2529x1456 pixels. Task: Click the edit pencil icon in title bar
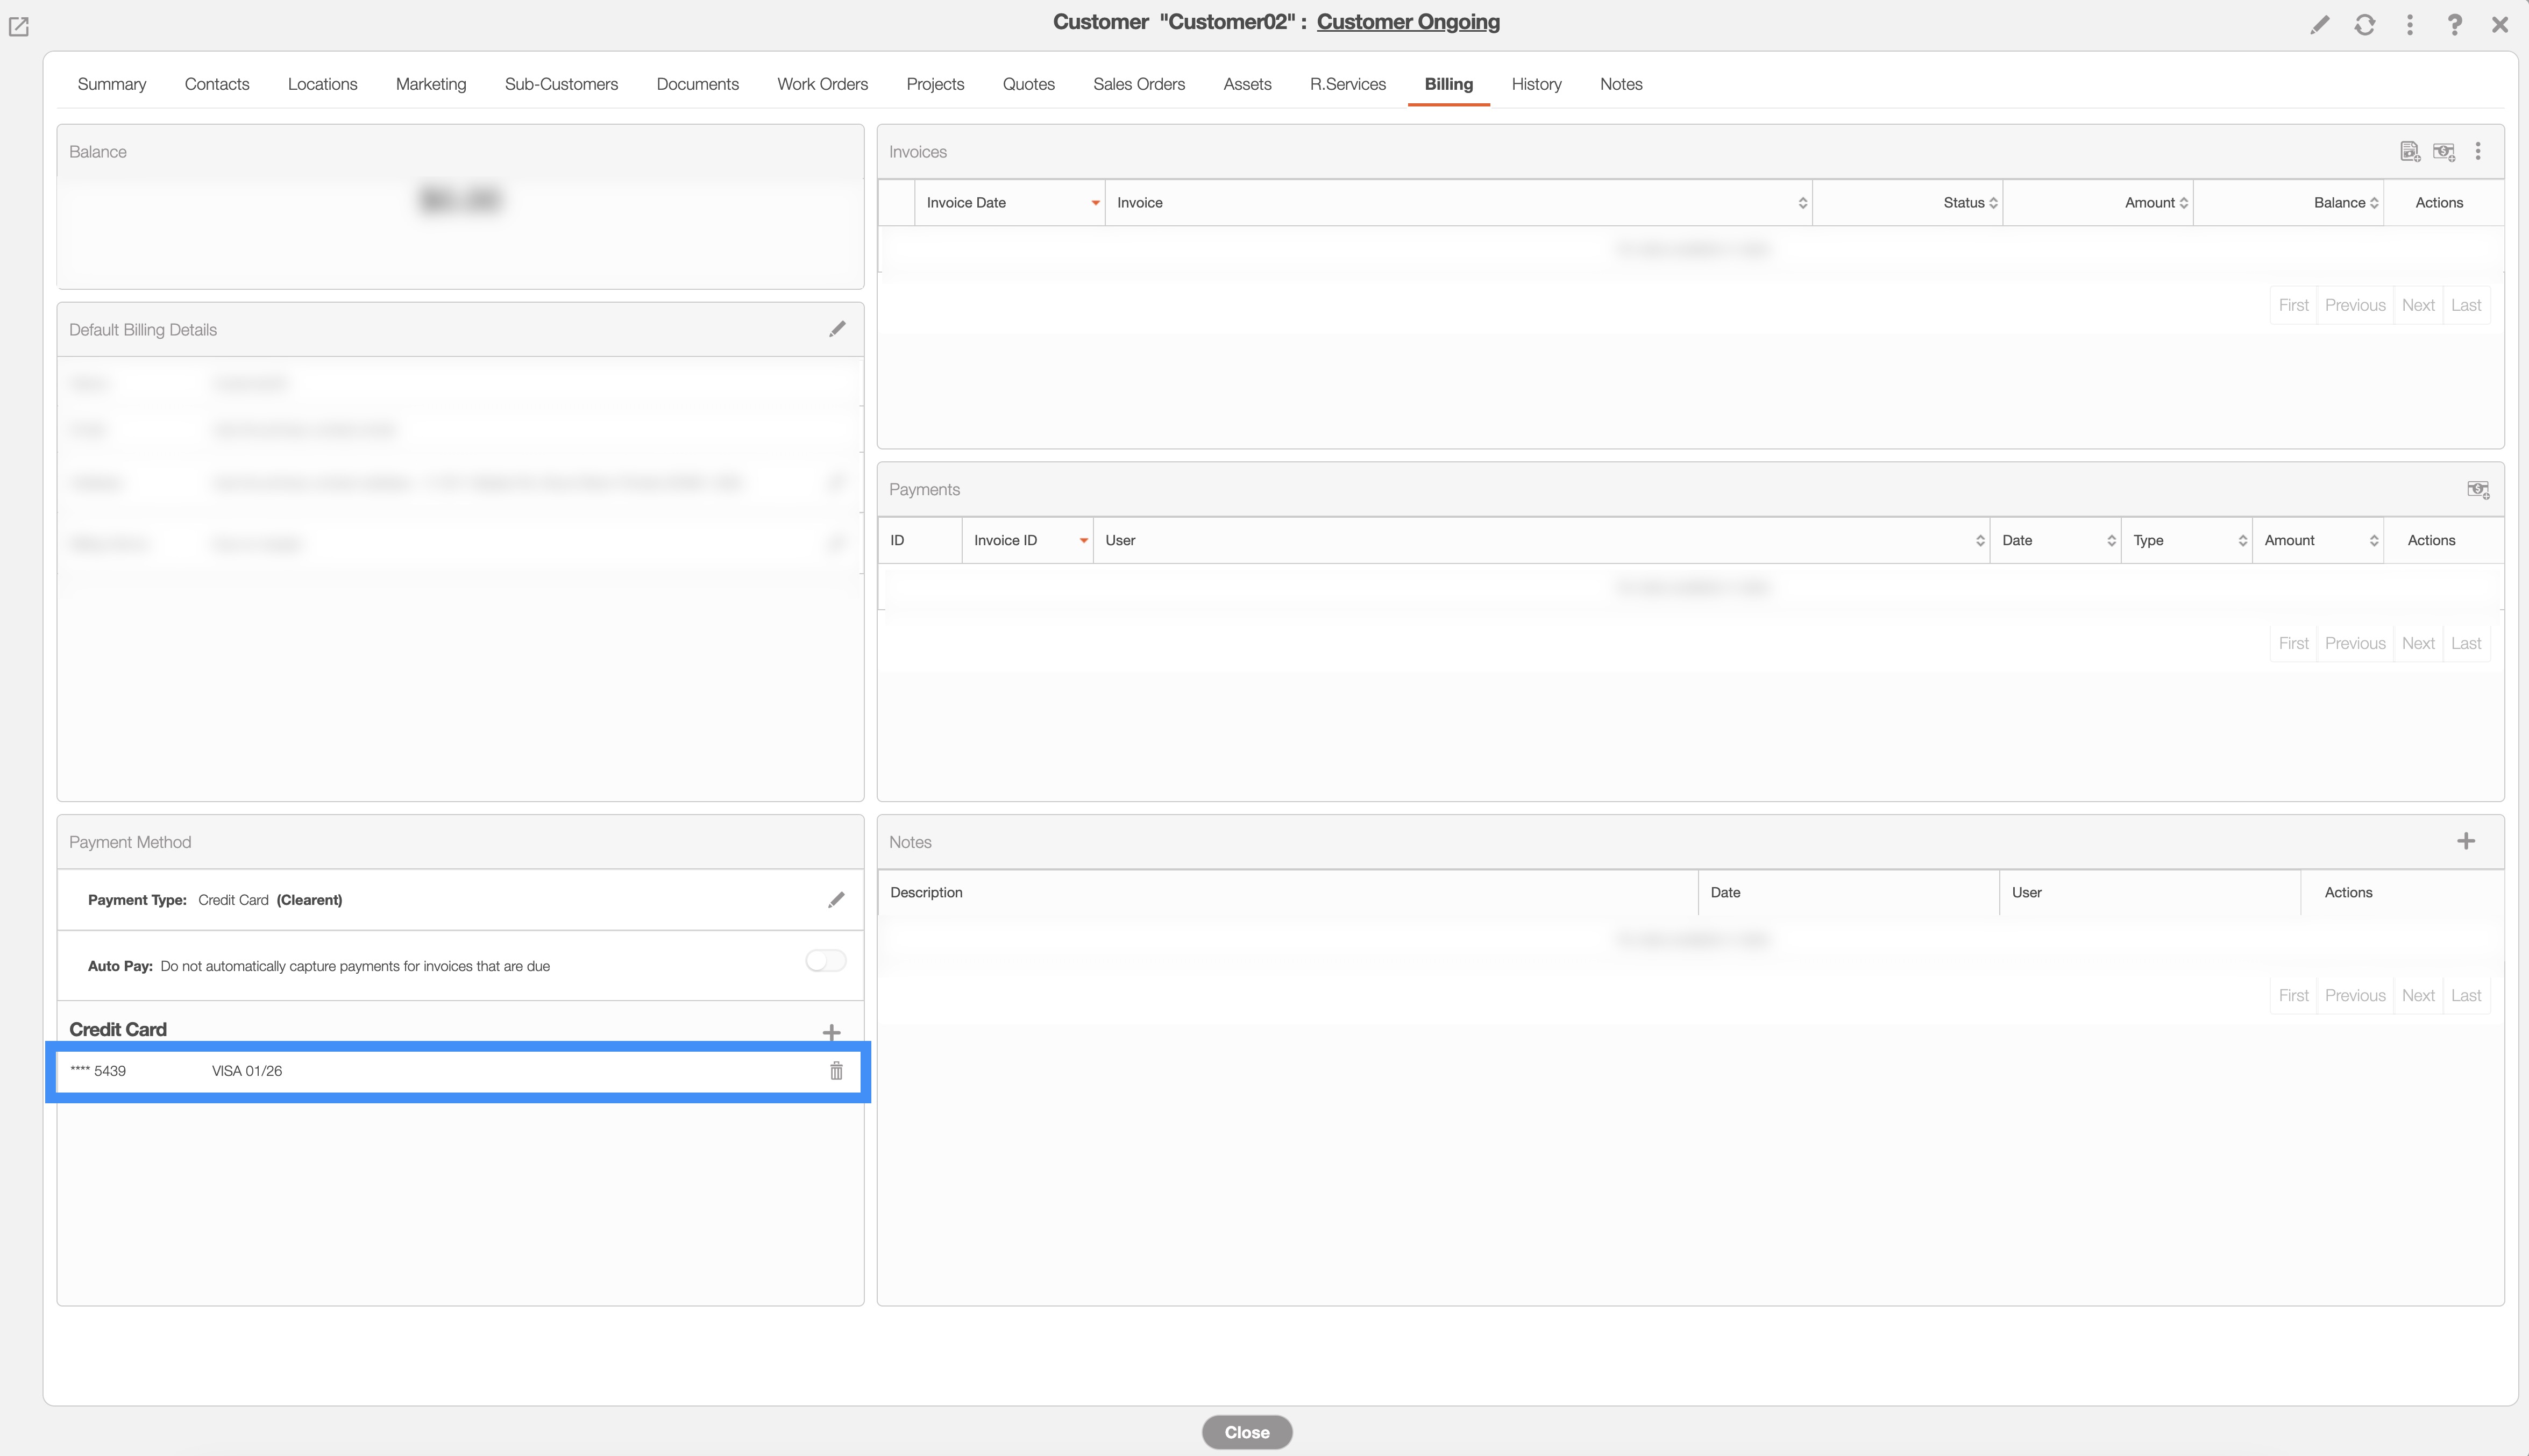[2319, 25]
